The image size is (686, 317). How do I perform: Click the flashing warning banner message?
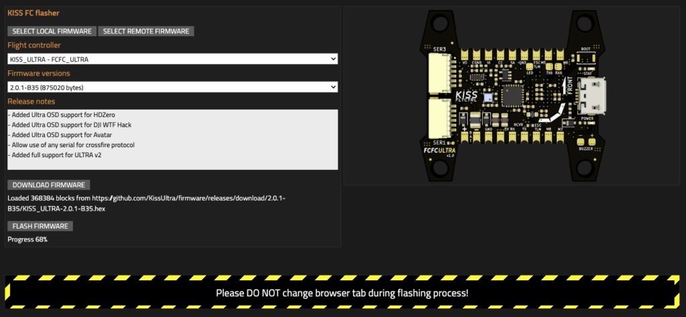point(342,293)
